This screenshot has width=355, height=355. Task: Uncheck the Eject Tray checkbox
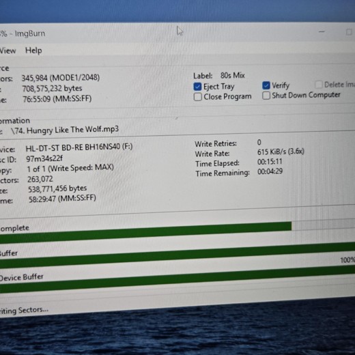point(197,87)
